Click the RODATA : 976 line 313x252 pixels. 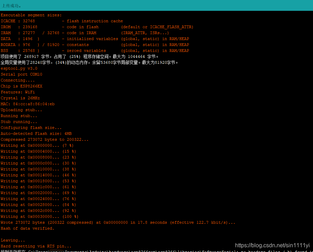95,45
